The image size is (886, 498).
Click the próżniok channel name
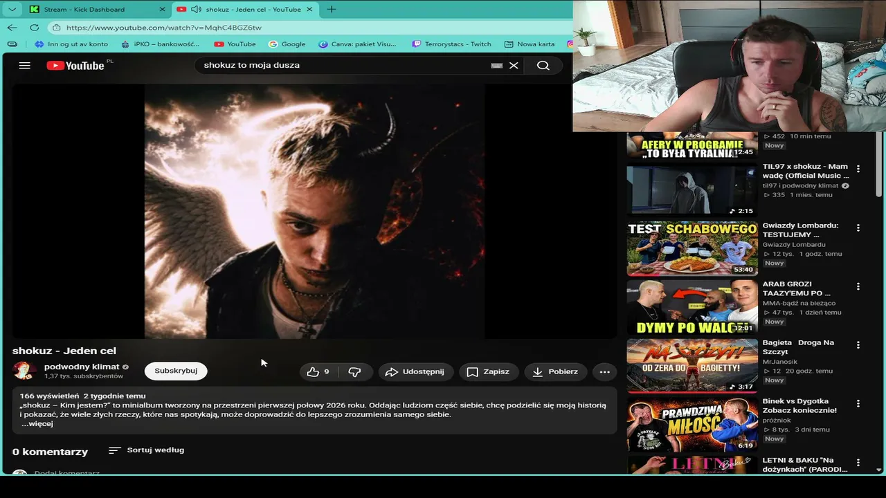coord(776,421)
